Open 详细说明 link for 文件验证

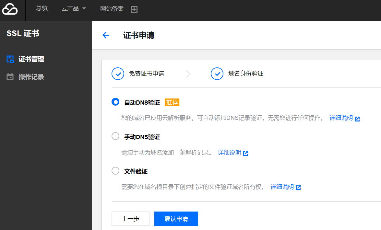[282, 187]
